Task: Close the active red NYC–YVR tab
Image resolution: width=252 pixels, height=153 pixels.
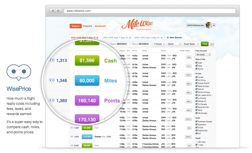Action: pyautogui.click(x=97, y=38)
